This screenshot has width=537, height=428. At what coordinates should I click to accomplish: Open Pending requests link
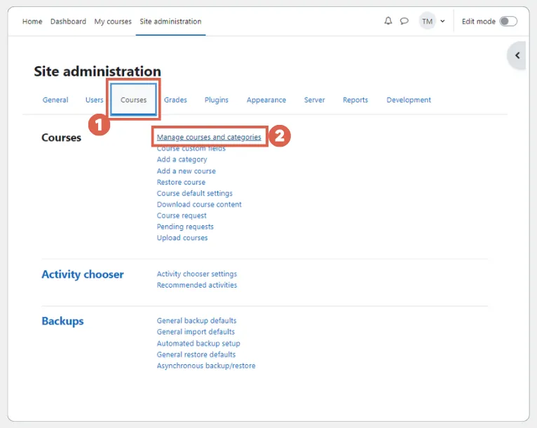(x=185, y=227)
